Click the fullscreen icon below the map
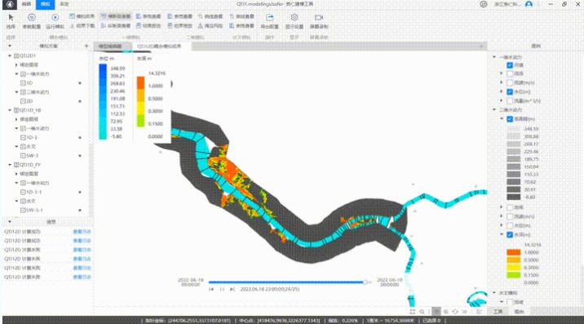The height and width of the screenshot is (324, 584). click(412, 311)
